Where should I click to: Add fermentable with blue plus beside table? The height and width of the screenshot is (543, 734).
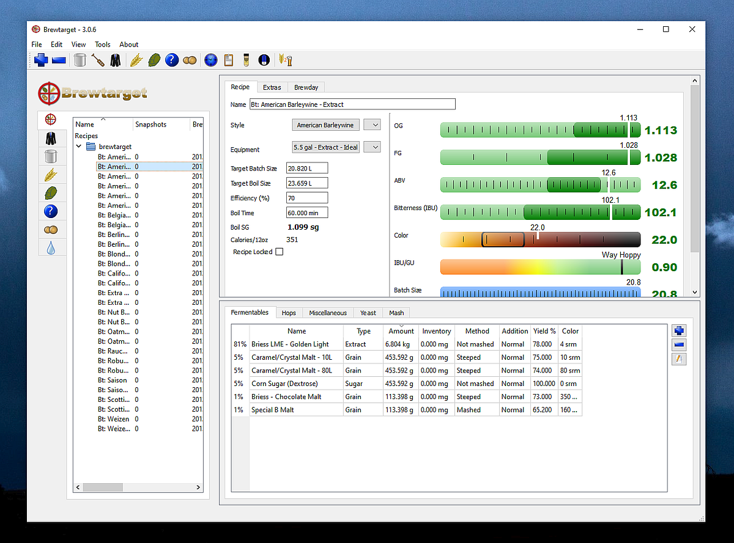coord(679,331)
